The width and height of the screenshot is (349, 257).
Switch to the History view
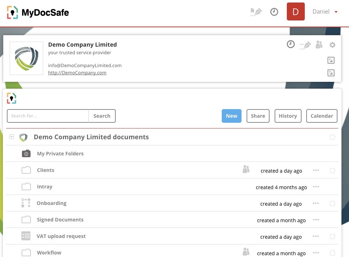tap(288, 116)
